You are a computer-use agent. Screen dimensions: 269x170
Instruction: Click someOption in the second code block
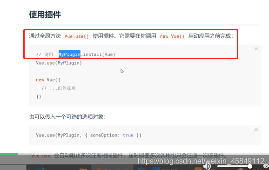(104, 136)
